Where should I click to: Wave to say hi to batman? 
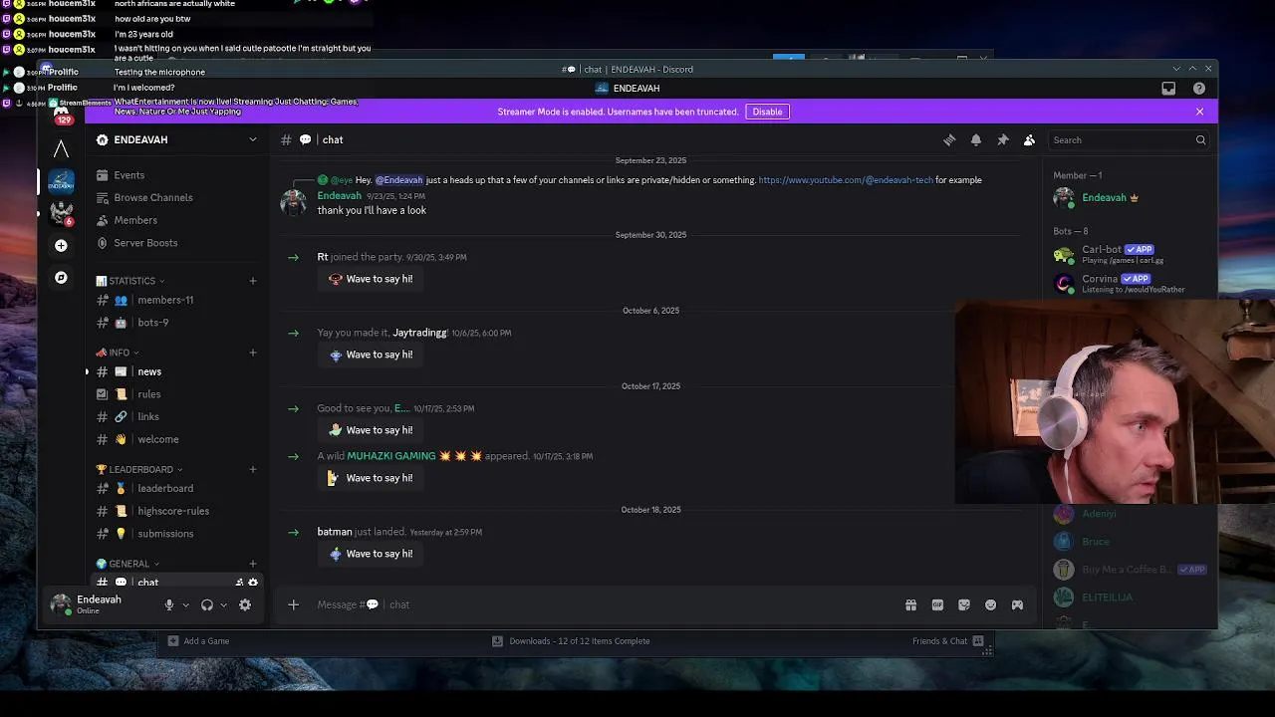(x=370, y=554)
